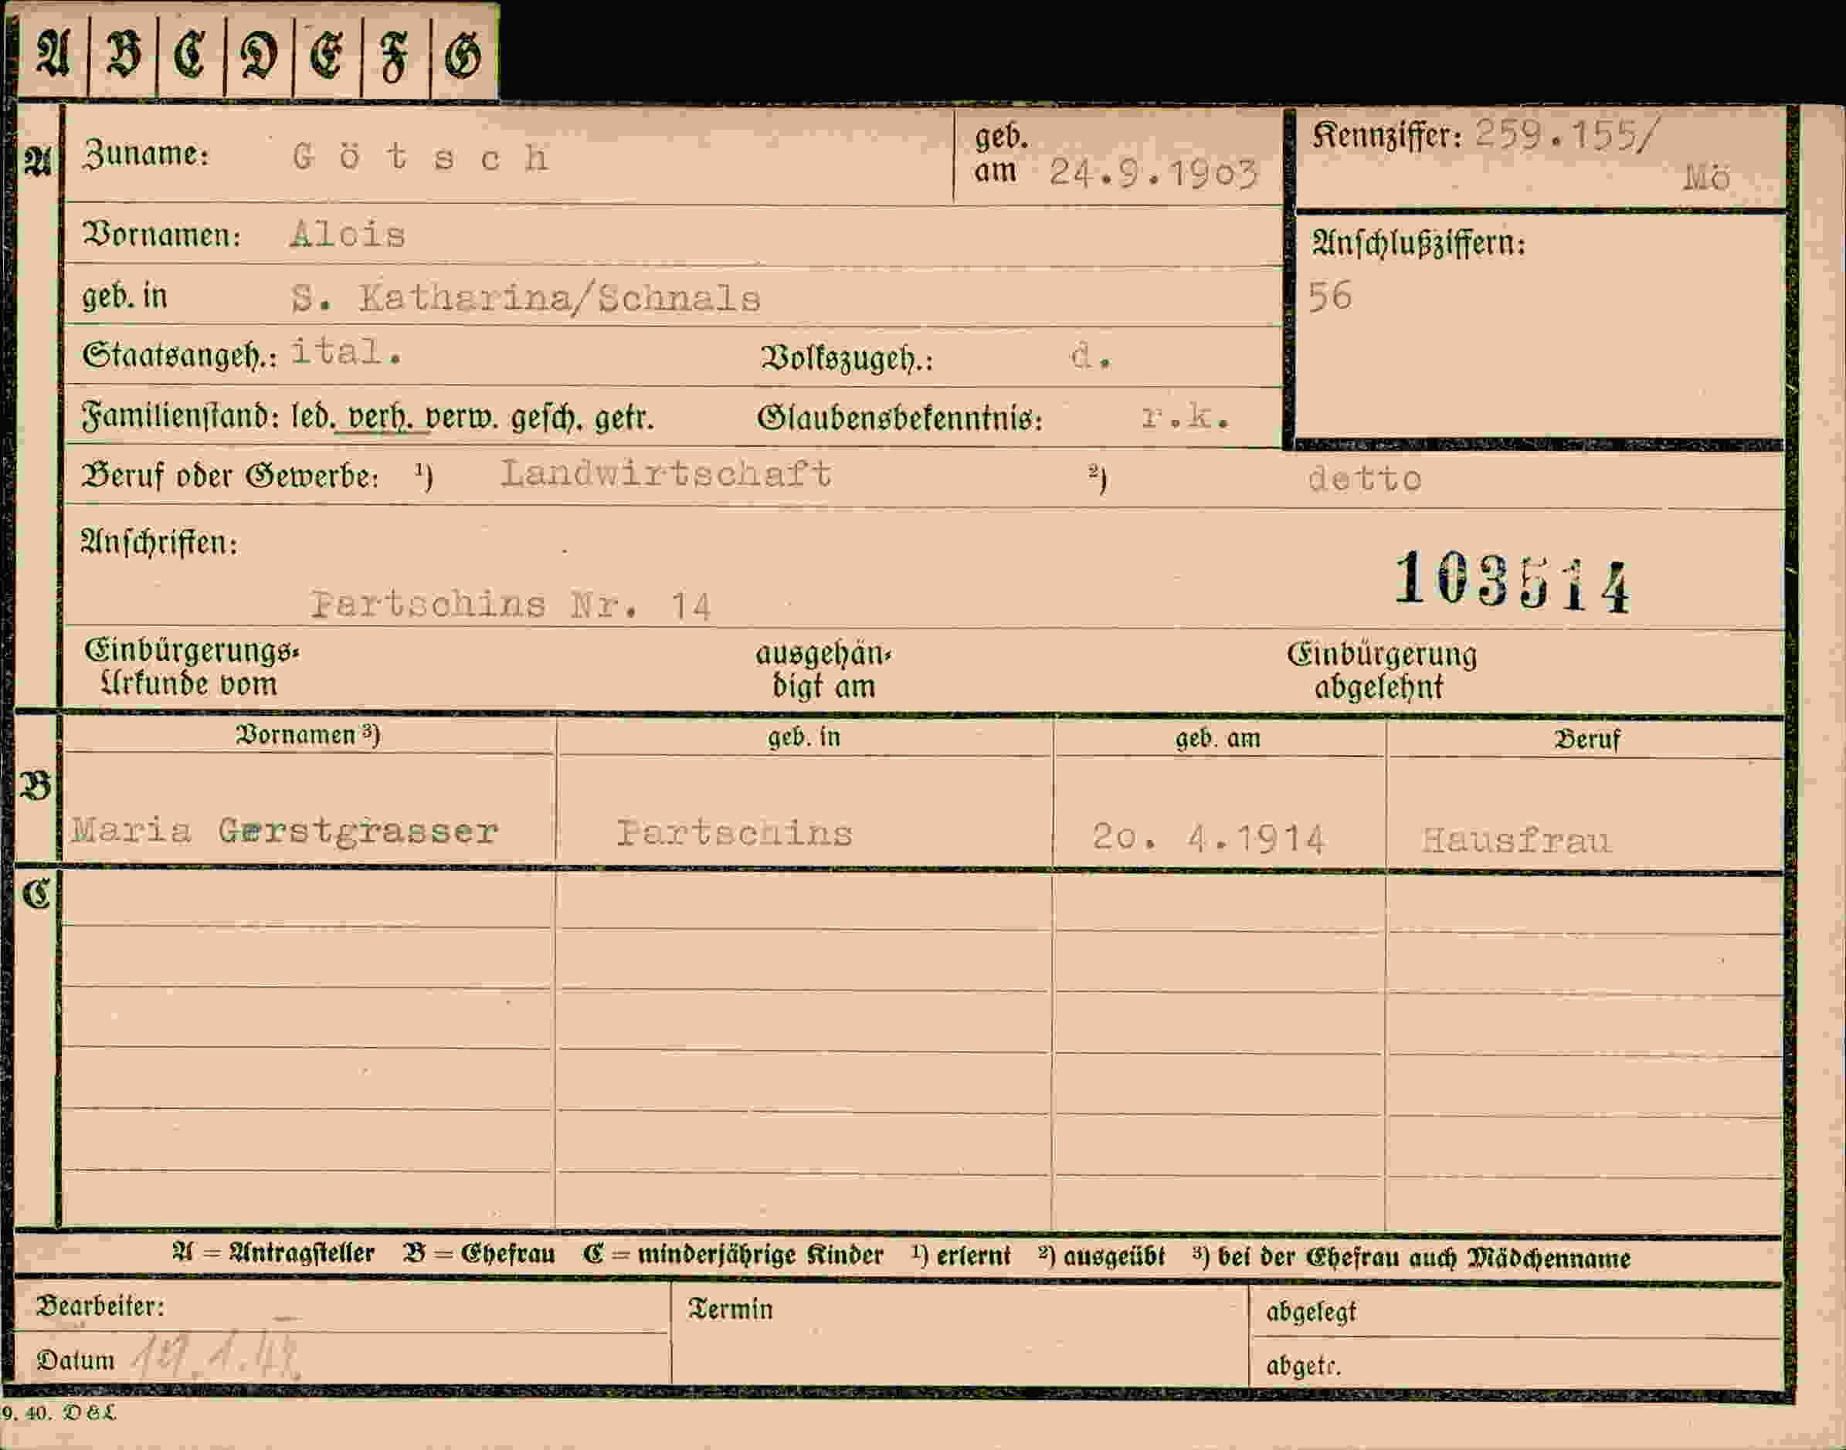Viewport: 1846px width, 1450px height.
Task: Click the 'geb. am' column header
Action: 1217,739
